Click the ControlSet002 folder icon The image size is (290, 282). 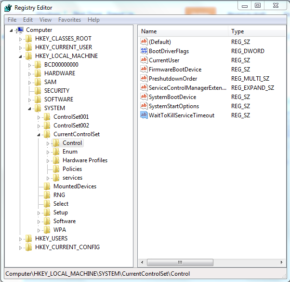[47, 126]
